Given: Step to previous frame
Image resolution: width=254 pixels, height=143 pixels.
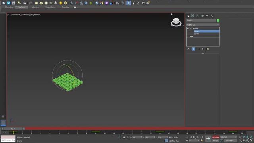Looking at the screenshot, I should point(190,137).
